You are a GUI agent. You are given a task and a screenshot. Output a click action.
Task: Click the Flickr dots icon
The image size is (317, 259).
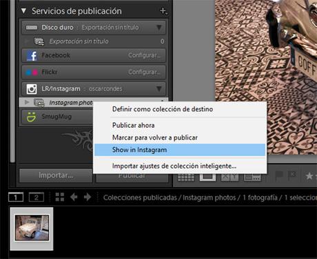point(32,73)
